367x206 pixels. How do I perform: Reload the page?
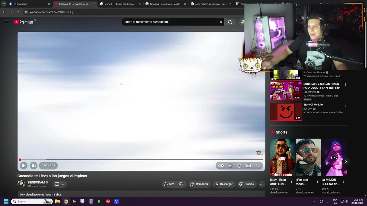click(x=18, y=12)
